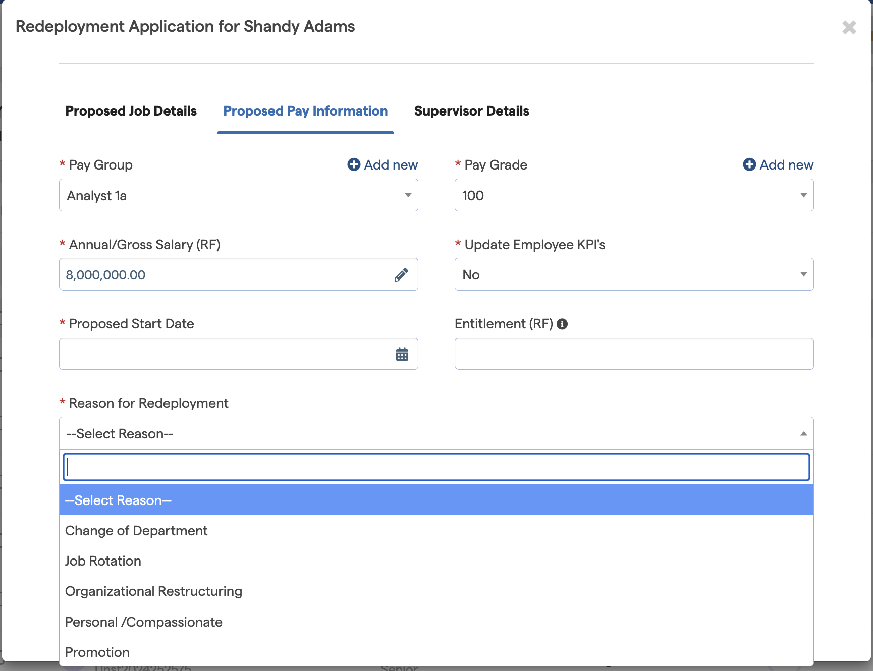Screen dimensions: 873x671
Task: Click the plus icon beside Pay Grade Add new
Action: coord(749,164)
